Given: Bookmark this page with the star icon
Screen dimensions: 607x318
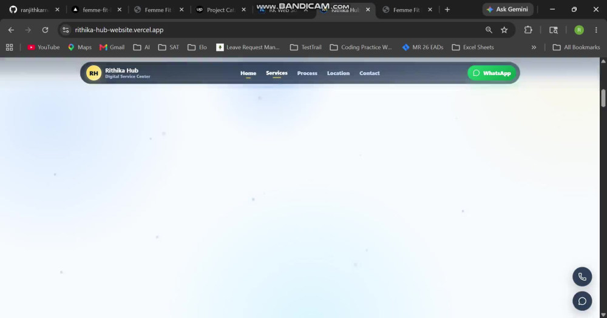Looking at the screenshot, I should [x=504, y=30].
